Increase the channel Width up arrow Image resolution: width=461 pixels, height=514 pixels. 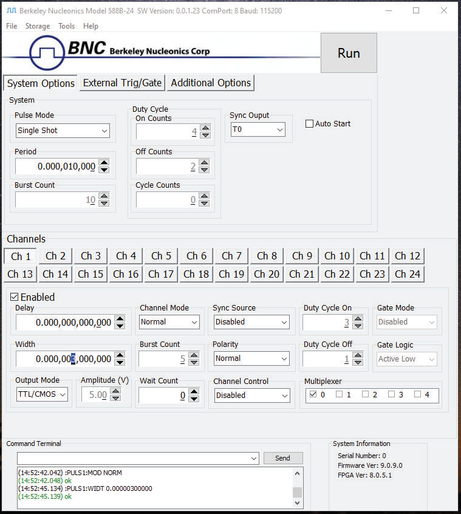click(120, 355)
